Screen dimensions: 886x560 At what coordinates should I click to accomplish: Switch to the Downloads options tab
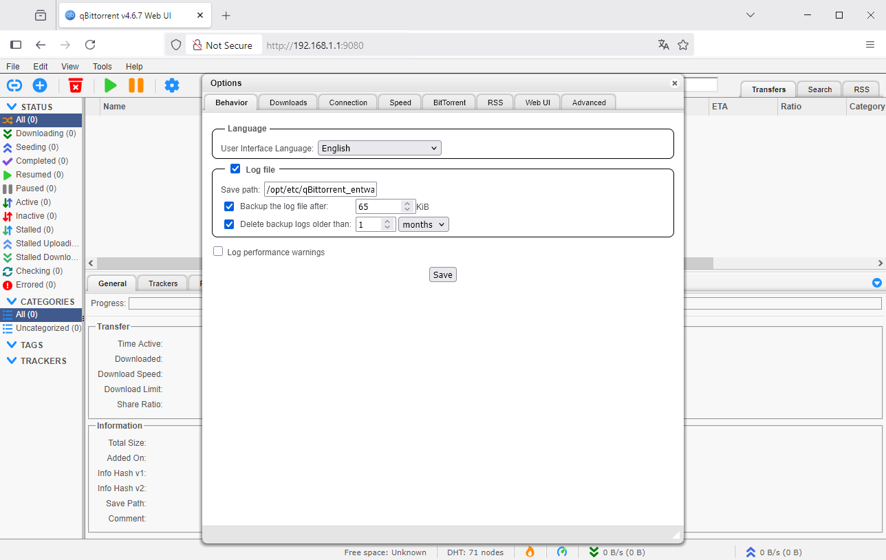click(x=288, y=103)
